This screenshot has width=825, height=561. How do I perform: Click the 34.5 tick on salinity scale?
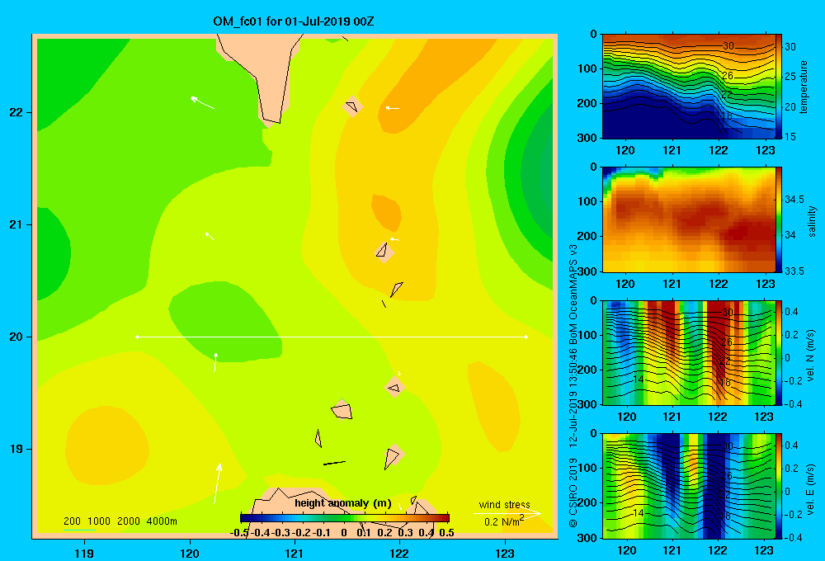click(x=794, y=200)
